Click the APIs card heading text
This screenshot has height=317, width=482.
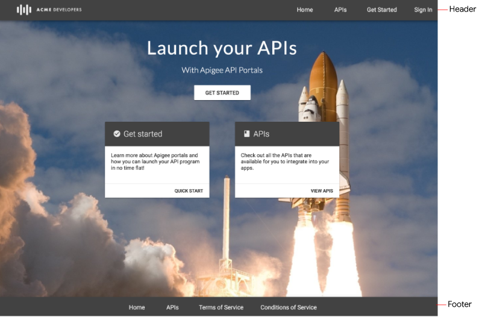(261, 134)
